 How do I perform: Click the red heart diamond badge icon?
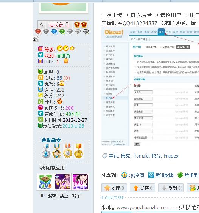(38, 32)
